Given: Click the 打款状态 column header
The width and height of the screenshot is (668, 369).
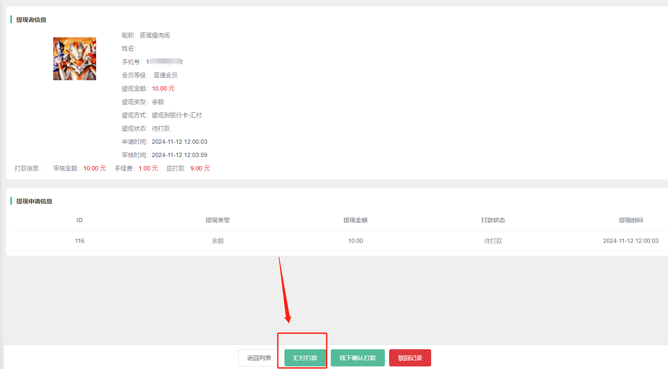Looking at the screenshot, I should [x=493, y=220].
